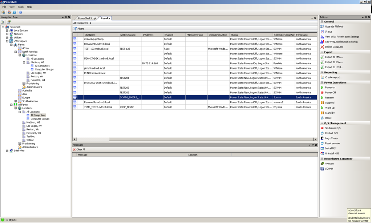Click Clear All in Messages panel
Viewport: 372px width, 223px height.
(79, 149)
